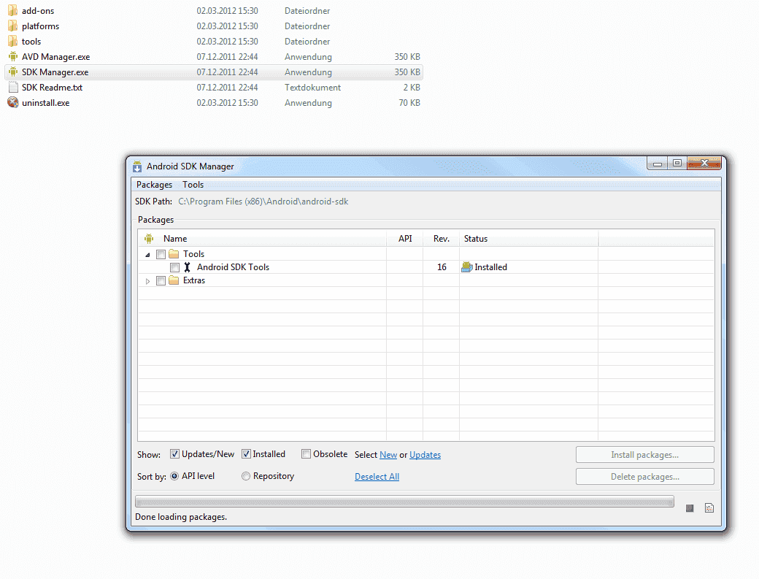
Task: Select the file name SDK Manager.exe
Action: 55,72
